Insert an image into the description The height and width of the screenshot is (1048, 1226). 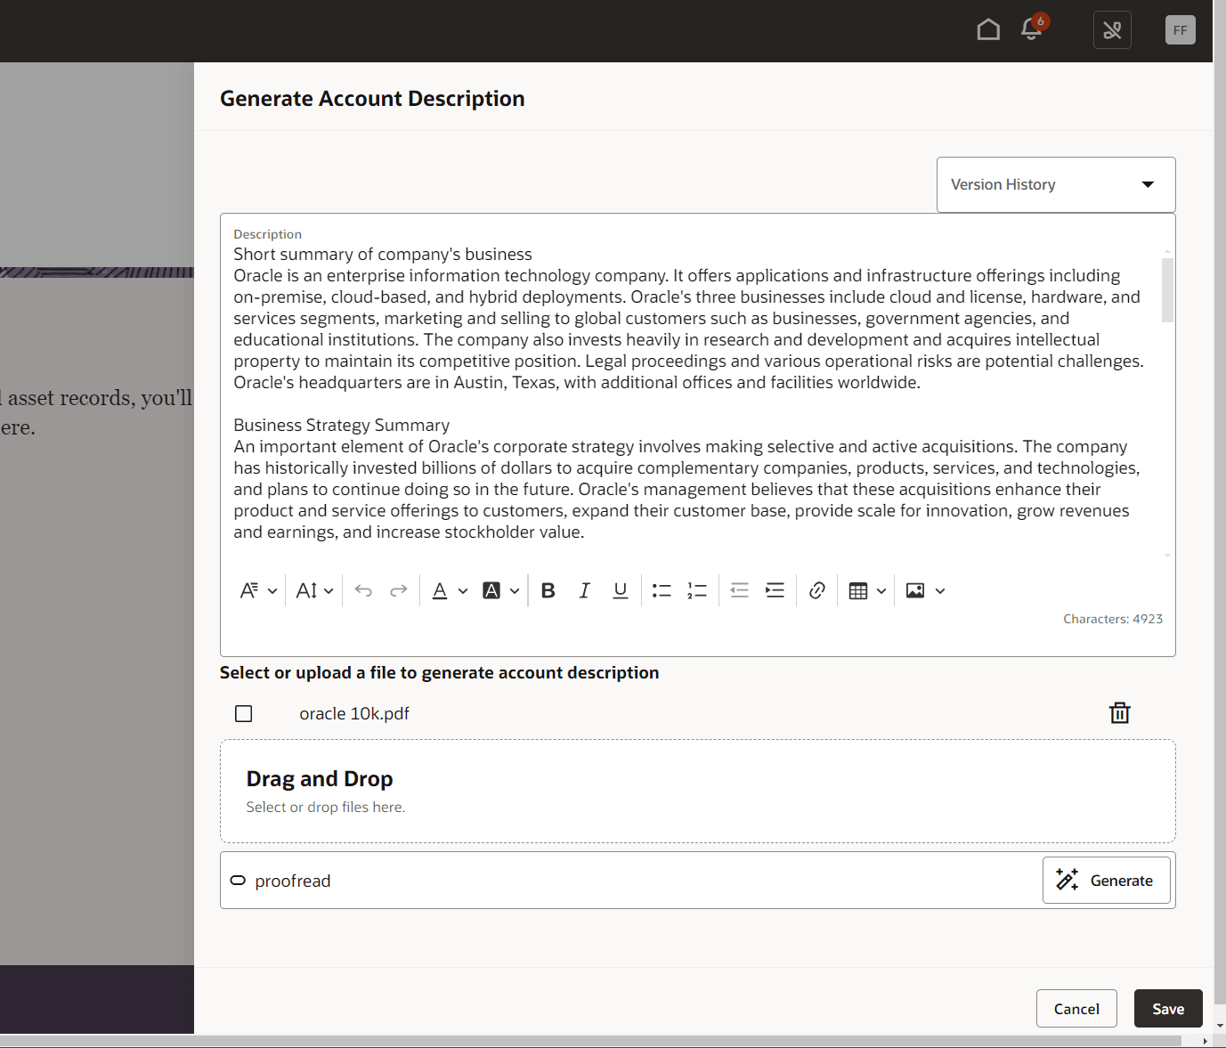tap(916, 589)
